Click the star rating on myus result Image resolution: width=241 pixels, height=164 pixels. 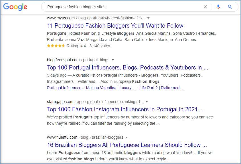coord(56,46)
